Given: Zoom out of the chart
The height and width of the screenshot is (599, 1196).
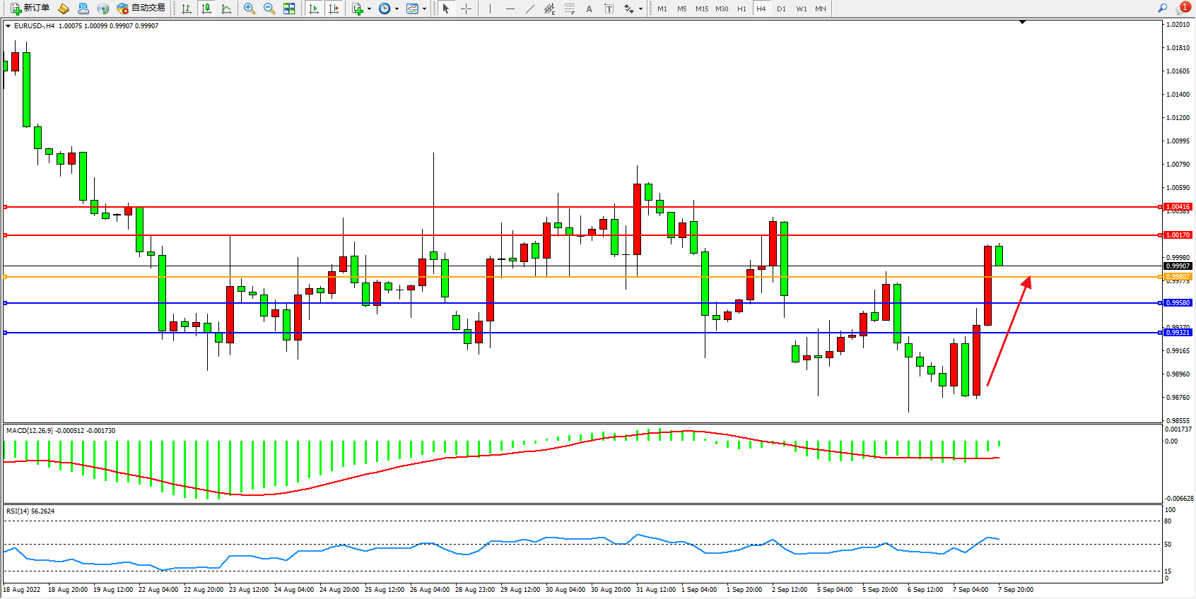Looking at the screenshot, I should [269, 8].
